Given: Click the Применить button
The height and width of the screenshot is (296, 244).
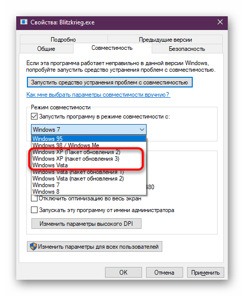Looking at the screenshot, I should (205, 273).
